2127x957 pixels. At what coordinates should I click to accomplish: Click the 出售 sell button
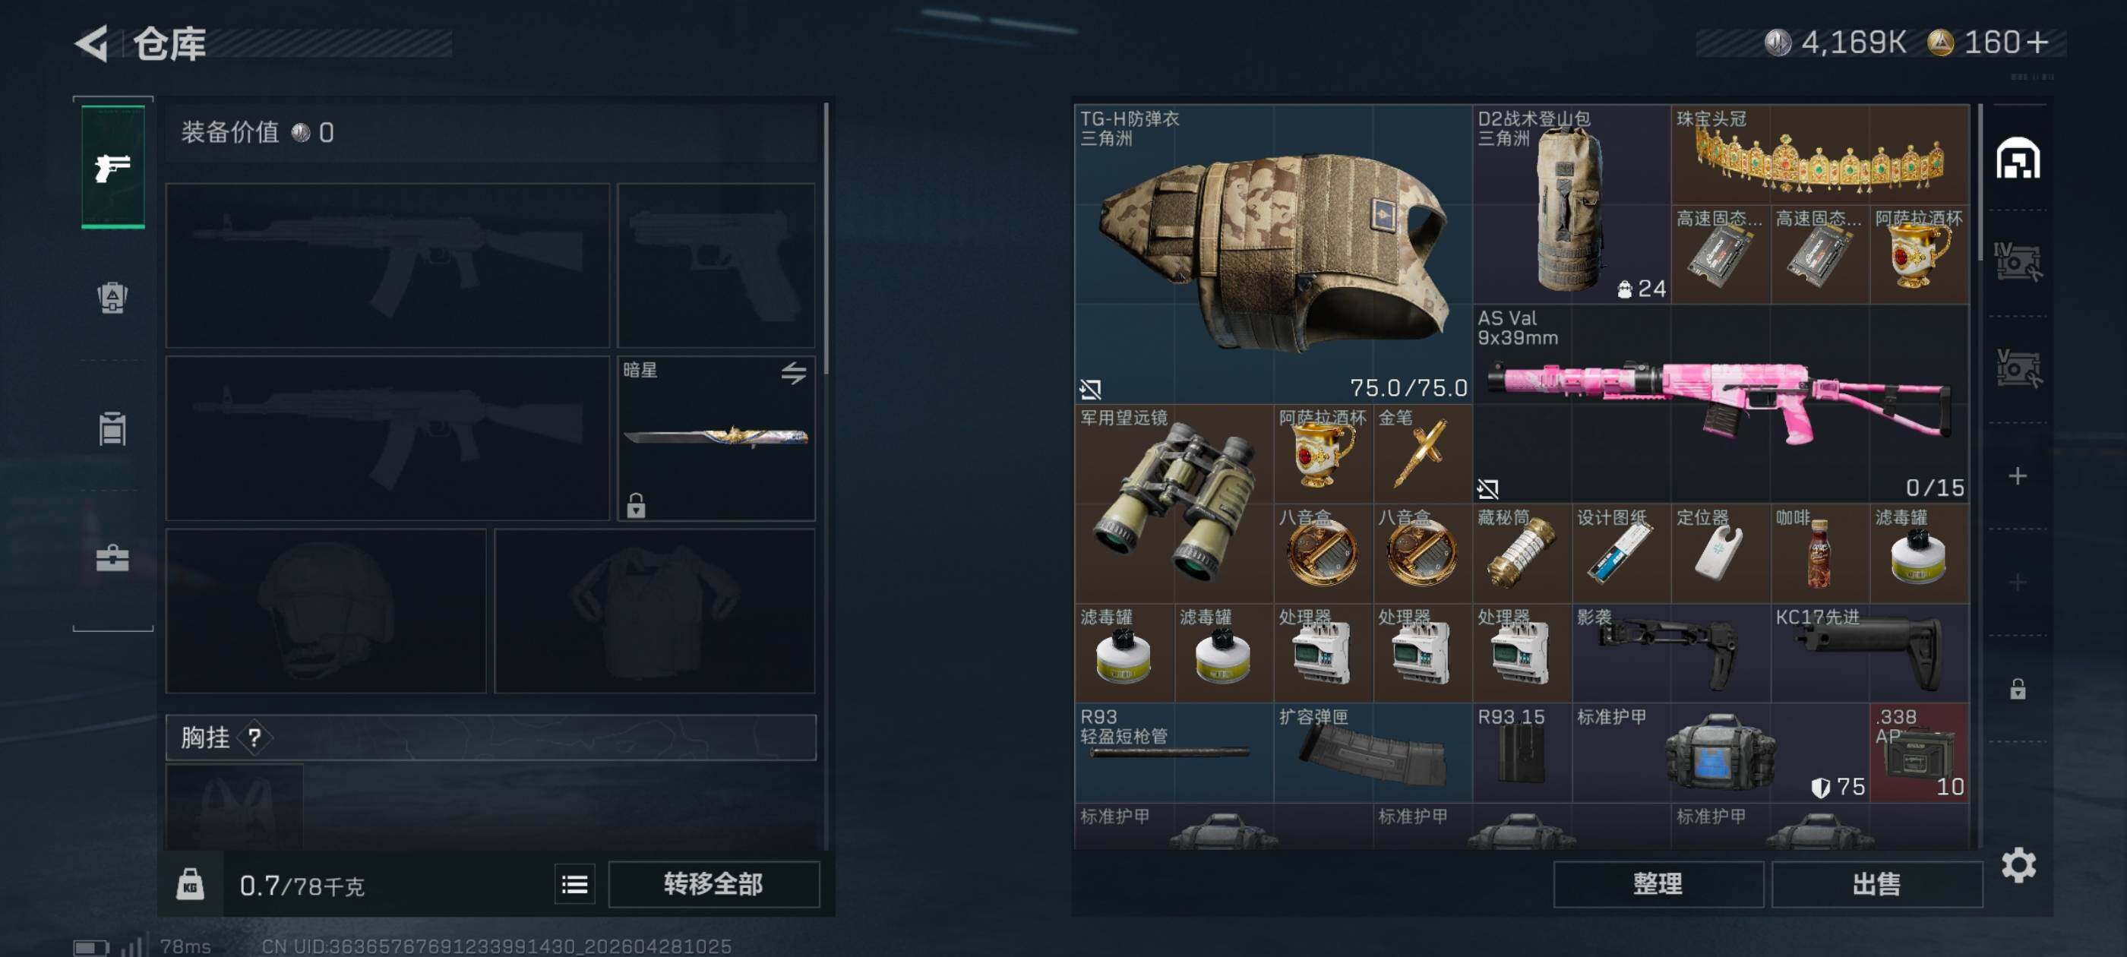point(1876,884)
